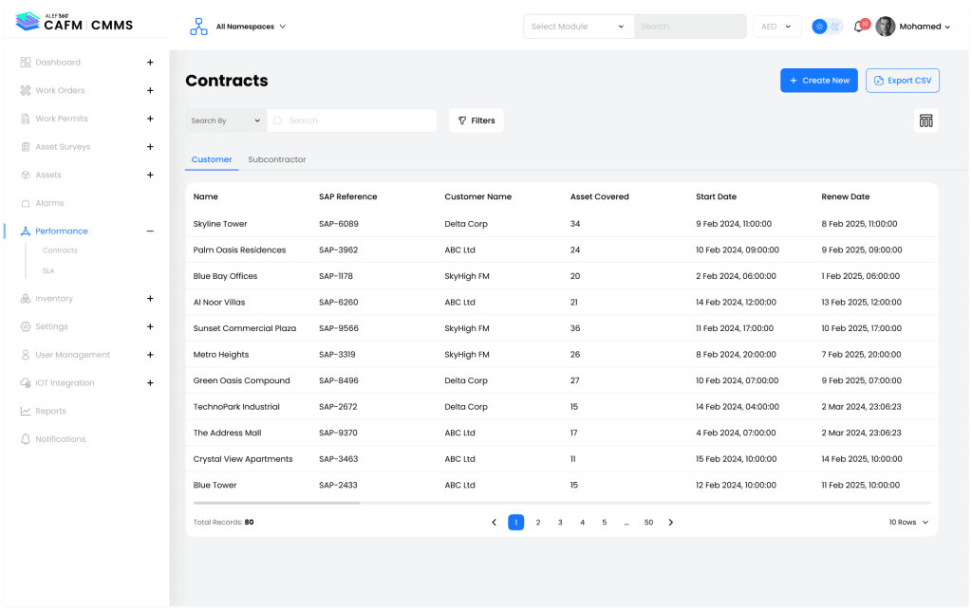Image resolution: width=972 pixels, height=610 pixels.
Task: Switch to light mode with the sun toggle
Action: (819, 27)
